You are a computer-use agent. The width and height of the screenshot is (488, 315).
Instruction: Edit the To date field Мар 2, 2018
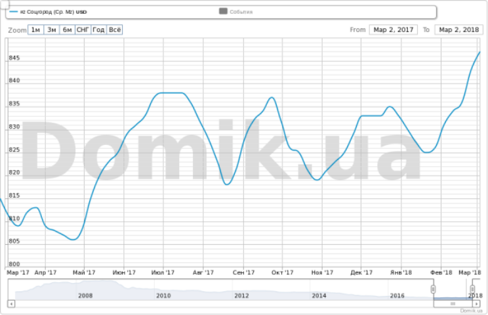(x=458, y=30)
